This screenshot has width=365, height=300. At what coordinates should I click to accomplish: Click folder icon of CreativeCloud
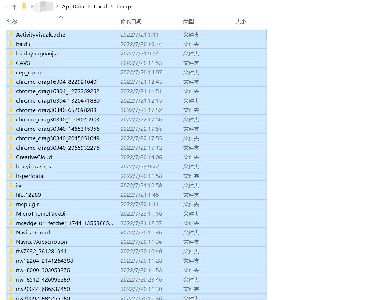11,157
